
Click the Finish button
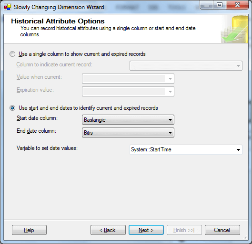pos(184,230)
